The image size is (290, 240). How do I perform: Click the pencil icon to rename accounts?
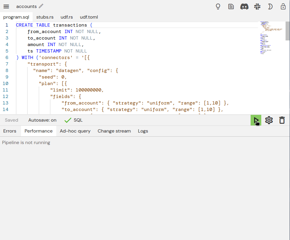41,6
